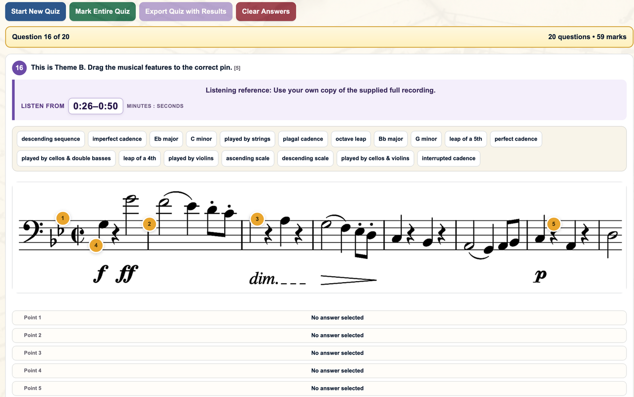Select the 'descending scale' chip
The height and width of the screenshot is (397, 634).
coord(305,158)
